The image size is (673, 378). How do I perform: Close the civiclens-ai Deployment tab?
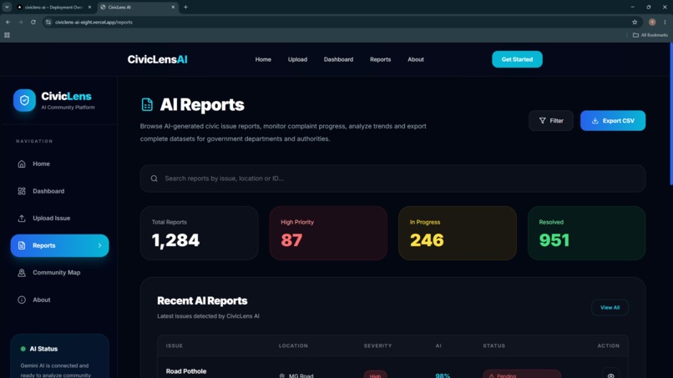(89, 7)
